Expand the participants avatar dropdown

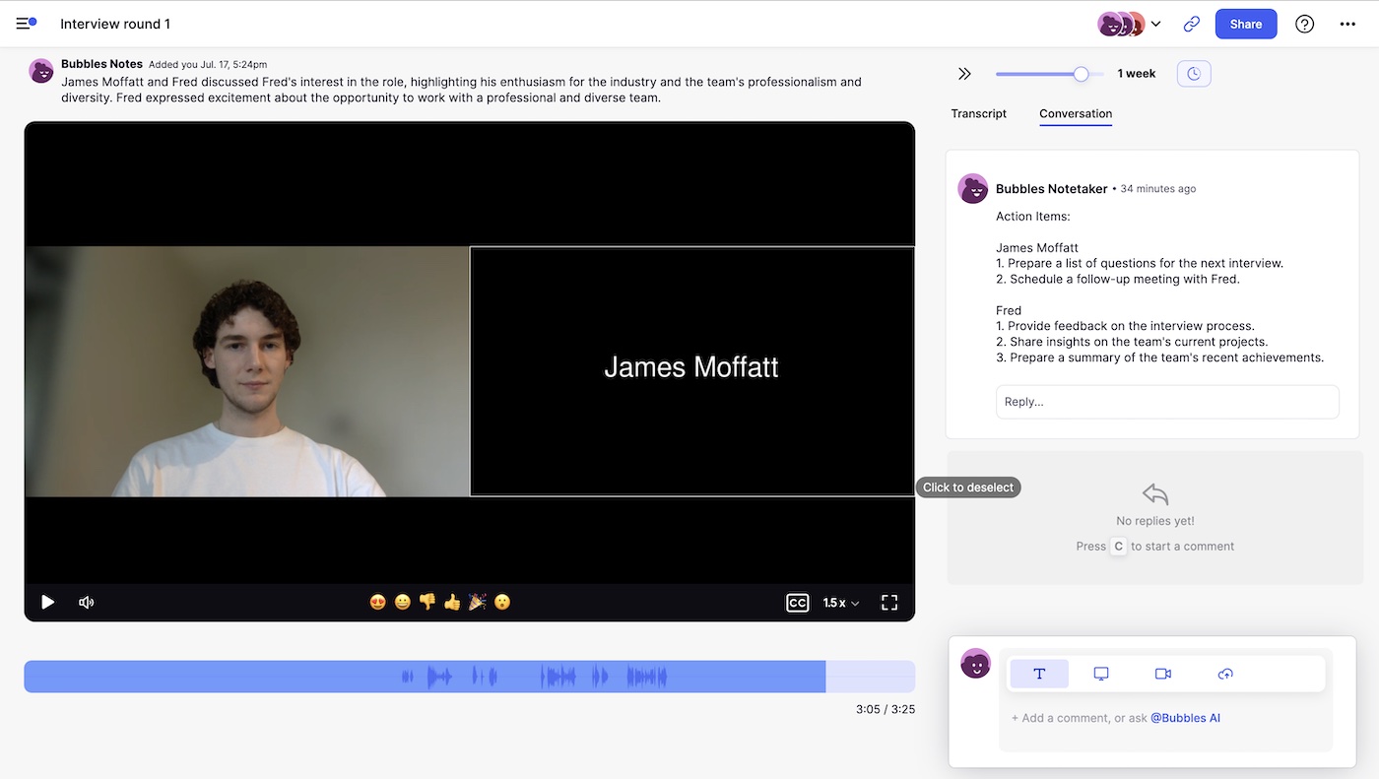pos(1156,24)
